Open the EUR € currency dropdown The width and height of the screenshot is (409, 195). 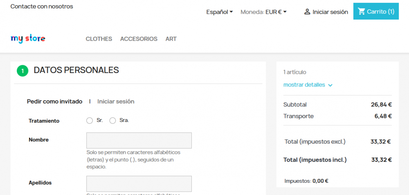tap(276, 12)
